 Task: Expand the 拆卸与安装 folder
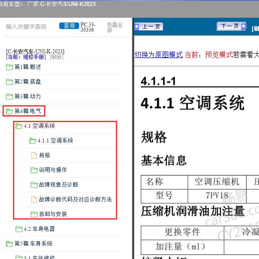pos(53,214)
